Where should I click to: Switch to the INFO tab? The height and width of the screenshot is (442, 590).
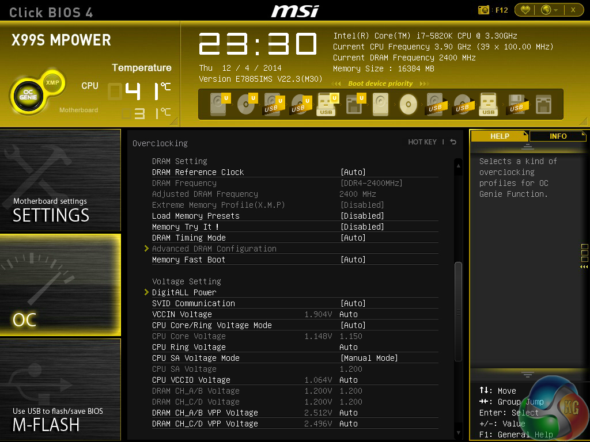click(558, 136)
